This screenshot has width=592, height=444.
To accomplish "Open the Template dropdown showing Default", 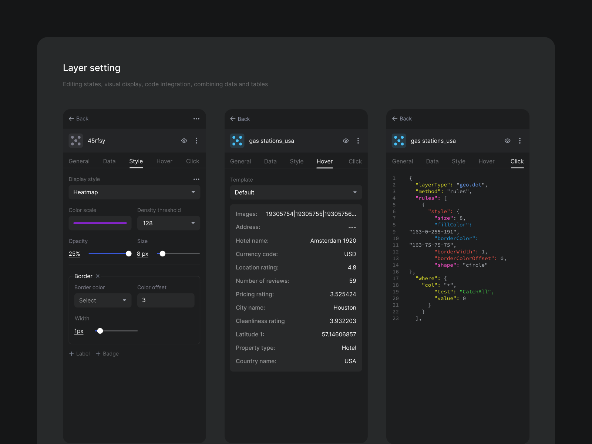I will 296,192.
